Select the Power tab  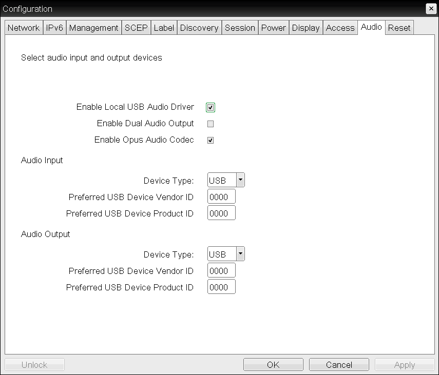point(274,28)
